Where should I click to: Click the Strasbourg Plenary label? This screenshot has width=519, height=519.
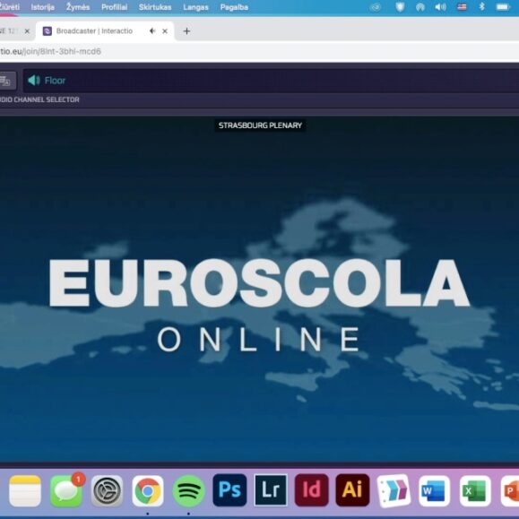(260, 125)
